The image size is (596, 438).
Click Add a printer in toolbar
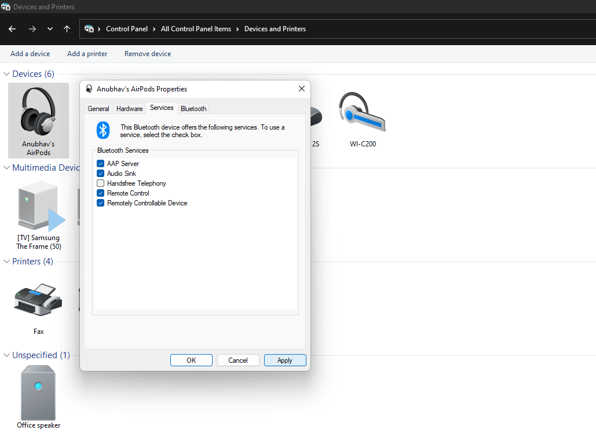pos(87,54)
